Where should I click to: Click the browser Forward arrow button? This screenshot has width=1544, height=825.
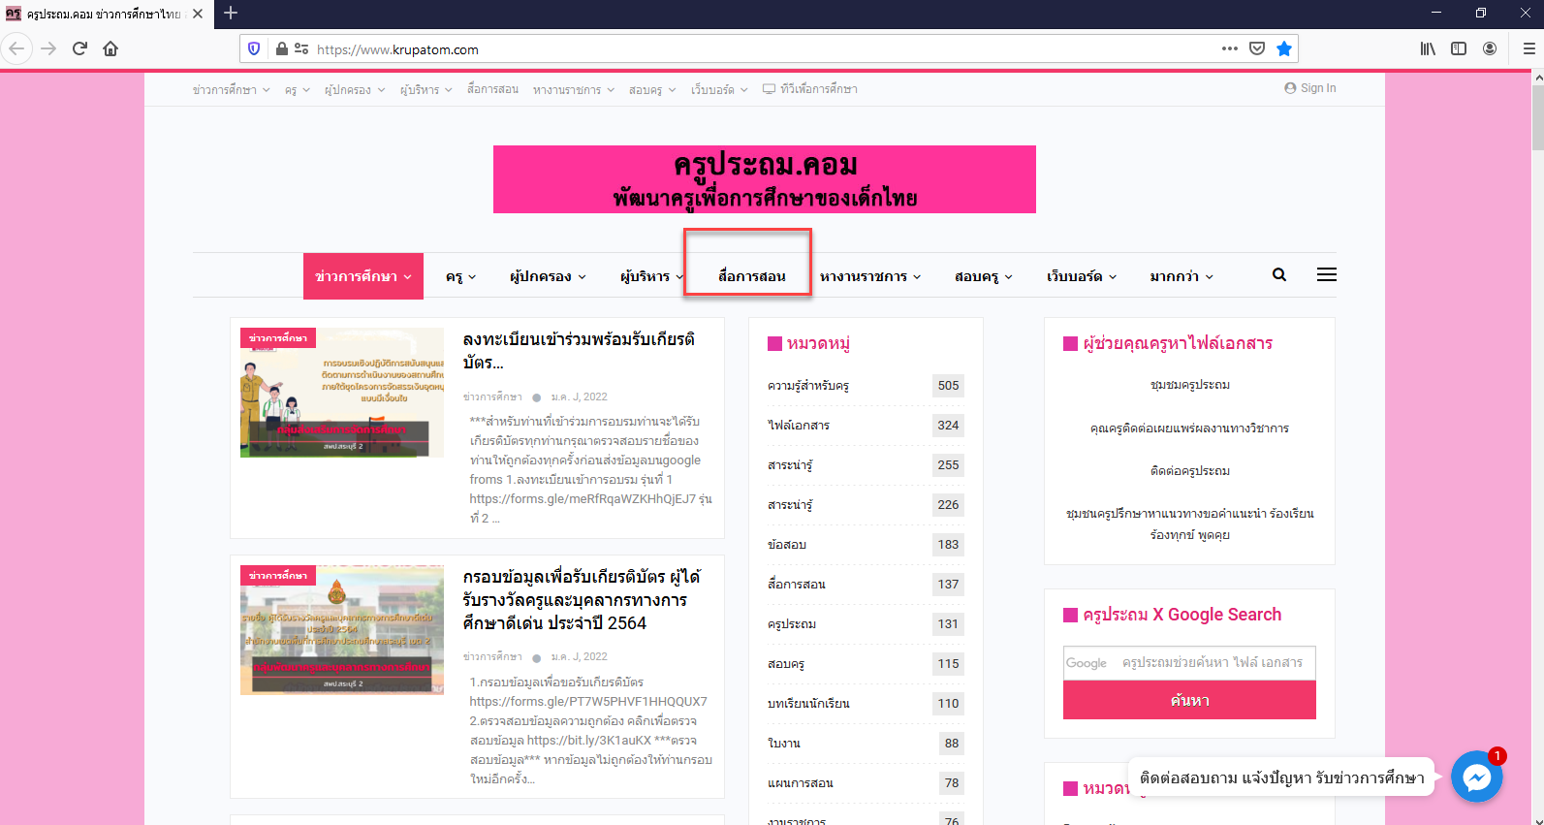(48, 48)
